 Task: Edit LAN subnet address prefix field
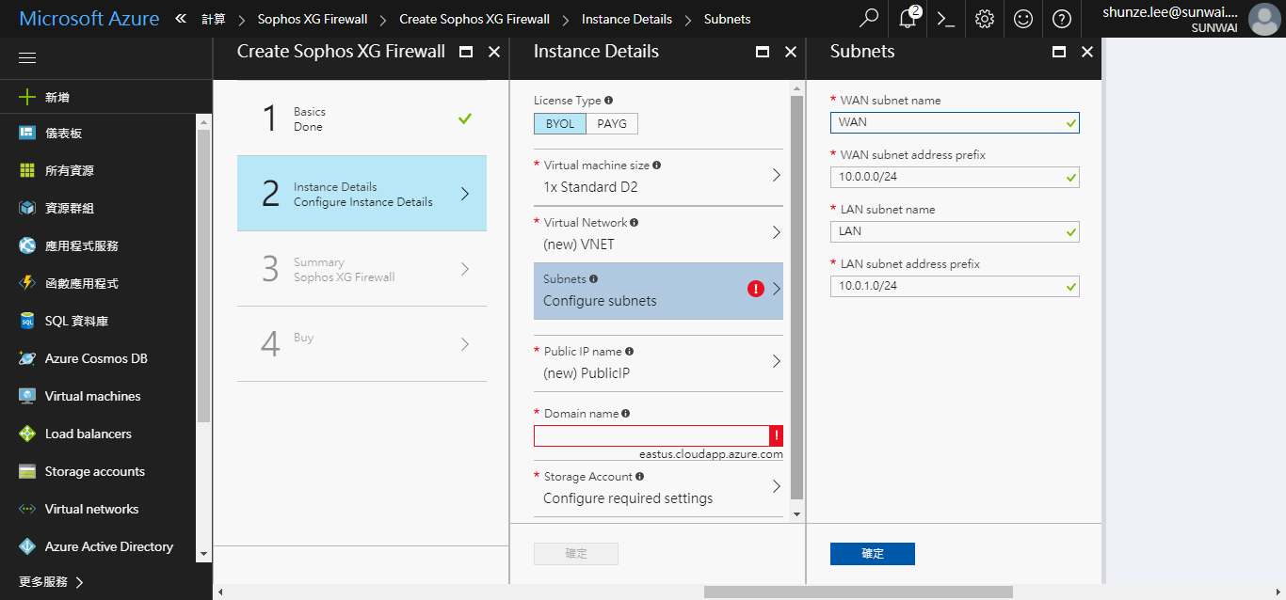(955, 286)
